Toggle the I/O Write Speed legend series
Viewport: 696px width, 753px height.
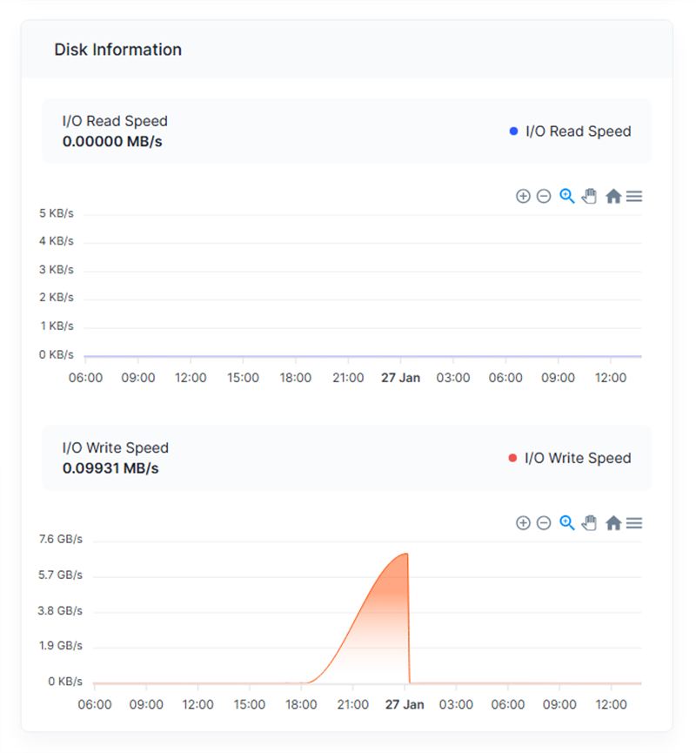(577, 458)
